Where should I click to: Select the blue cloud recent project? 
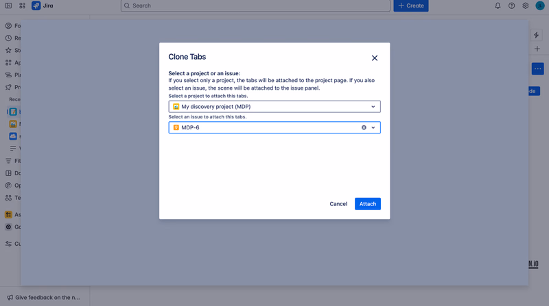13,136
